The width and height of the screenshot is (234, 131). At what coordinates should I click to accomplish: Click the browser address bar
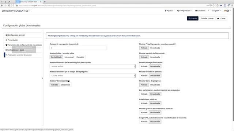110,5
